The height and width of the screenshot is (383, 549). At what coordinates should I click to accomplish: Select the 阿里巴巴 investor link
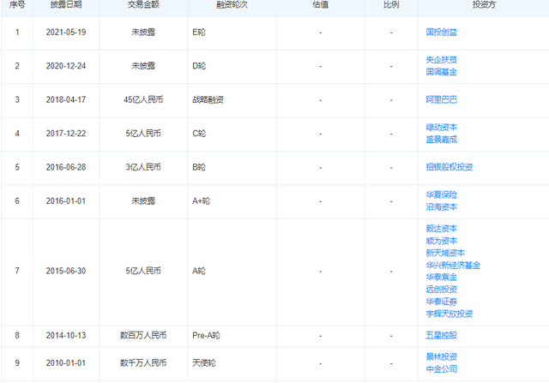click(441, 99)
